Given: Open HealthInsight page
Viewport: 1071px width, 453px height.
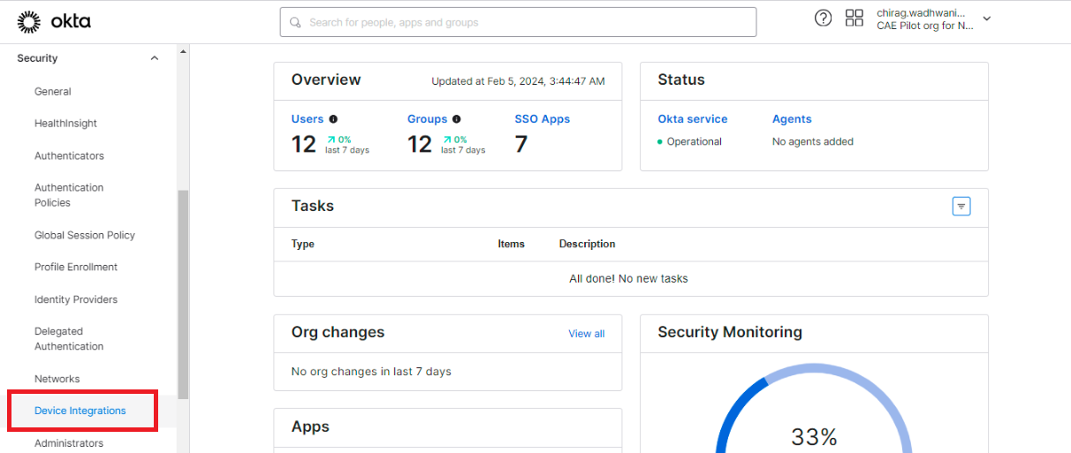Looking at the screenshot, I should pos(65,124).
